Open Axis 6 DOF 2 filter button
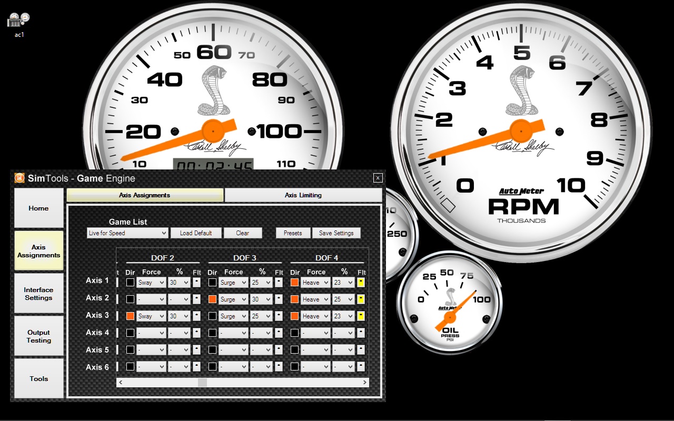The image size is (674, 421). [196, 367]
